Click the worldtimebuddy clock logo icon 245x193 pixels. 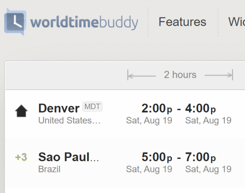[15, 22]
